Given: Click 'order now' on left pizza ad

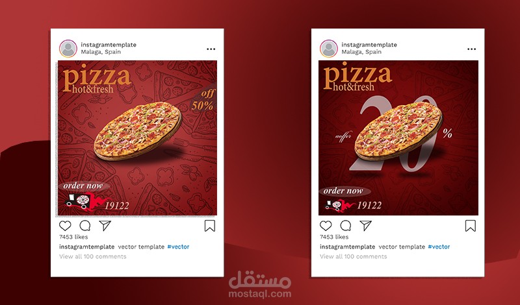Looking at the screenshot, I should [x=83, y=186].
